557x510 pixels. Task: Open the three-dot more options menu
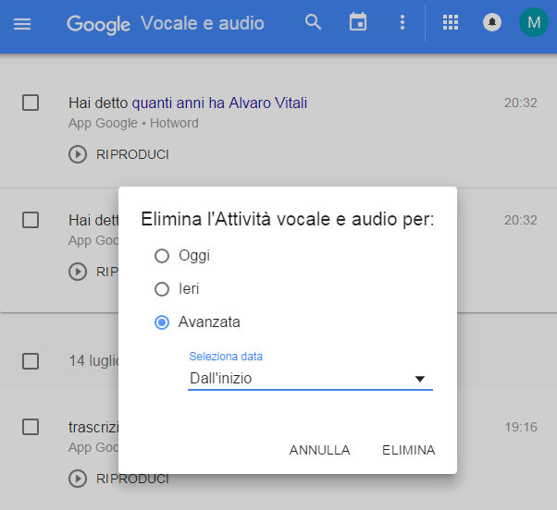point(402,22)
